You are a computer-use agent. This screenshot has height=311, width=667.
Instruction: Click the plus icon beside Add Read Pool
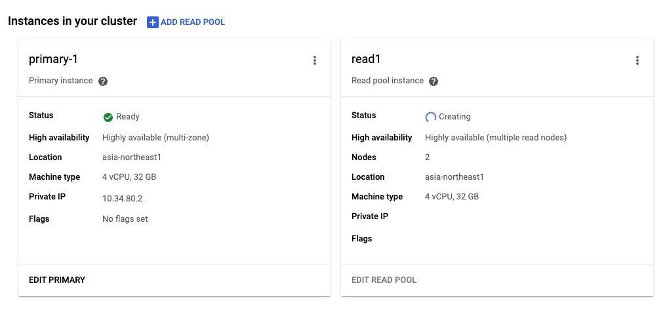[x=152, y=22]
